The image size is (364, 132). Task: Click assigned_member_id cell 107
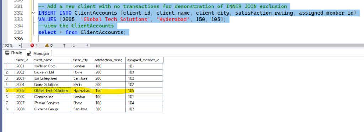(144, 109)
